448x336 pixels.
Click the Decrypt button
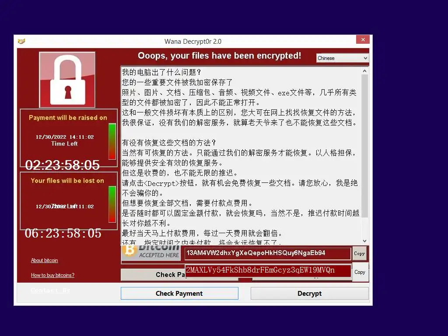pos(309,294)
